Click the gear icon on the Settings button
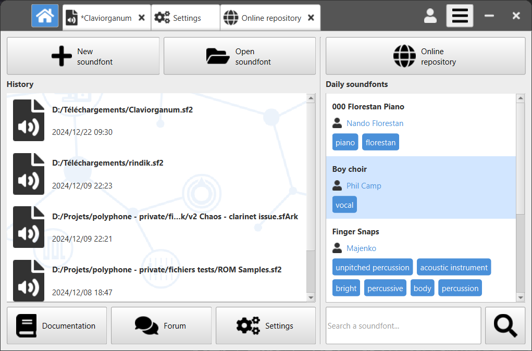This screenshot has height=351, width=532. 248,325
